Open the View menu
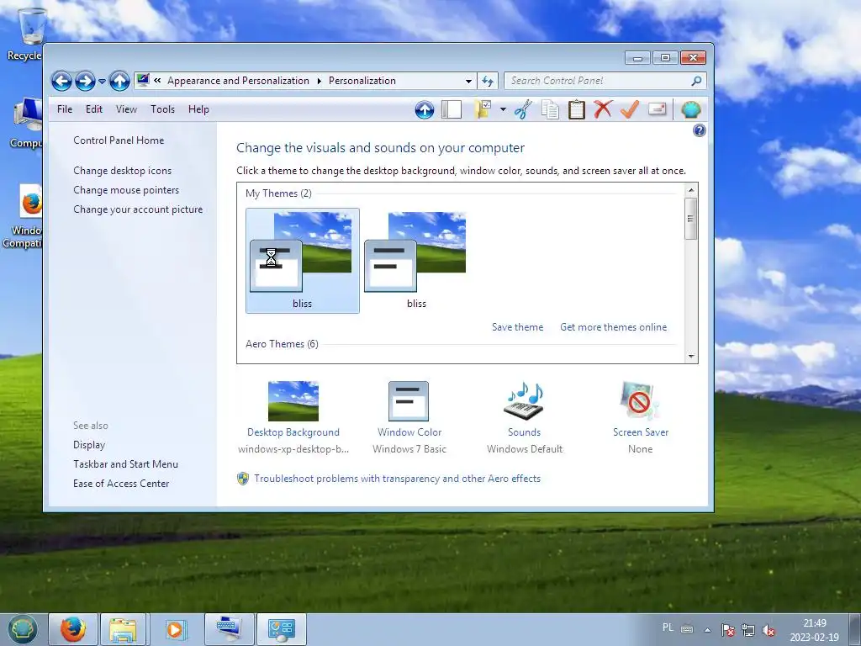Image resolution: width=861 pixels, height=646 pixels. pyautogui.click(x=126, y=109)
